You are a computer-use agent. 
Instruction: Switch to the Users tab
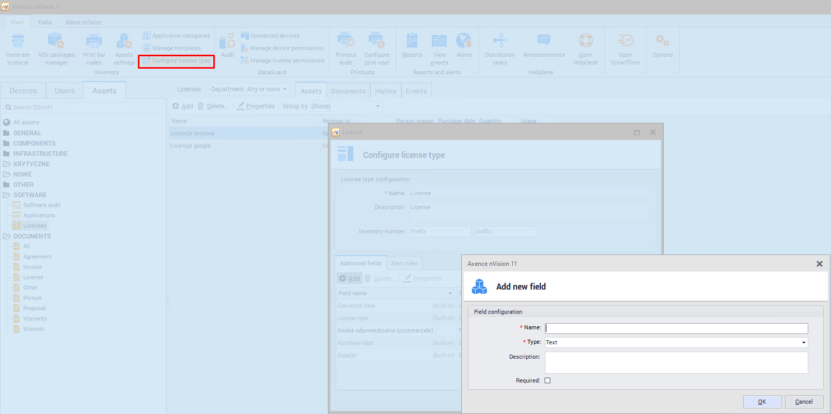(x=65, y=91)
